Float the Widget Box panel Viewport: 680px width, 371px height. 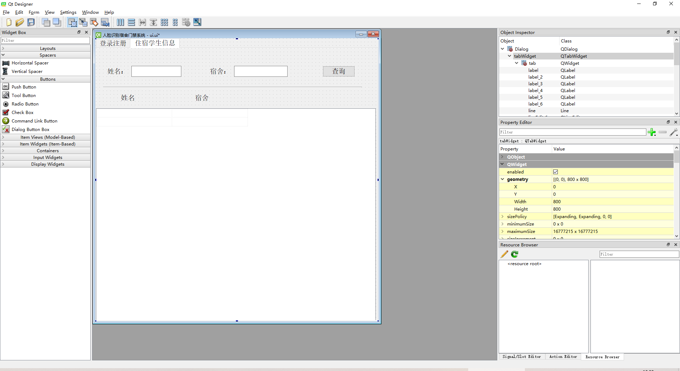point(79,32)
